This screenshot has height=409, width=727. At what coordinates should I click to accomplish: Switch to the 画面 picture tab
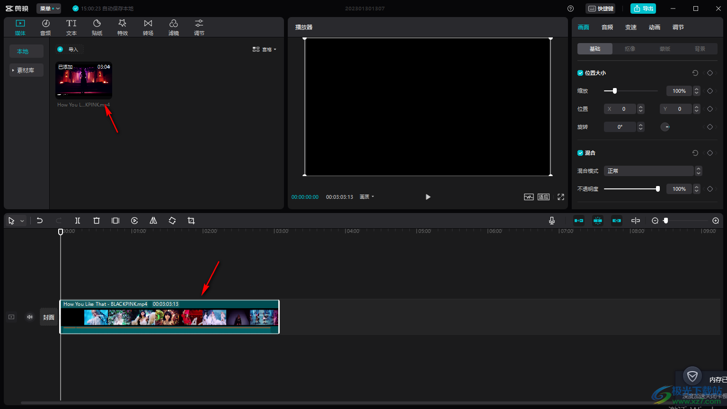pyautogui.click(x=584, y=27)
